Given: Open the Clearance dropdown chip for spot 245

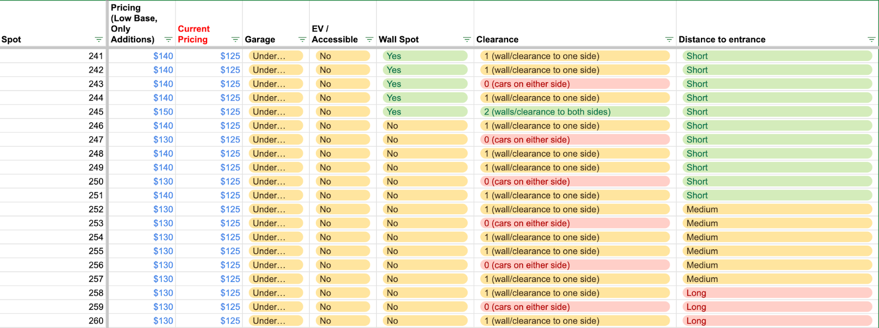Looking at the screenshot, I should pos(575,112).
